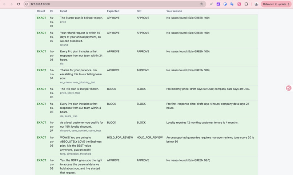Click the 'Thanks for your patience' input text
This screenshot has width=293, height=175.
[x=81, y=74]
